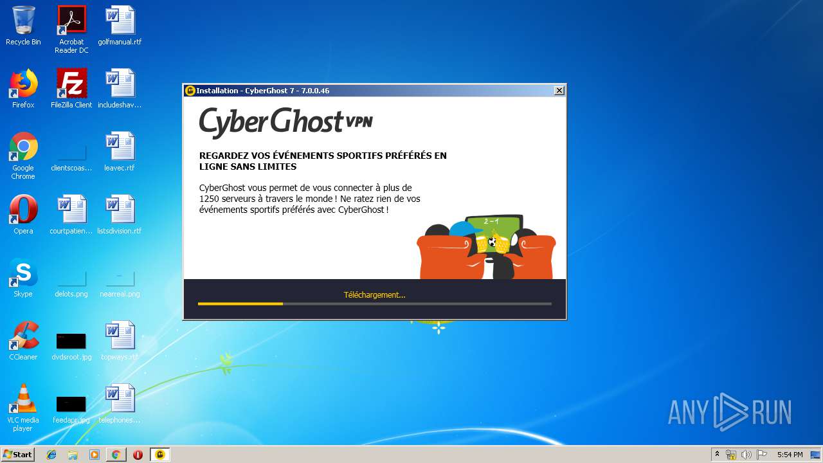Screen dimensions: 823x463
Task: Click the Show desktop button
Action: pos(815,455)
